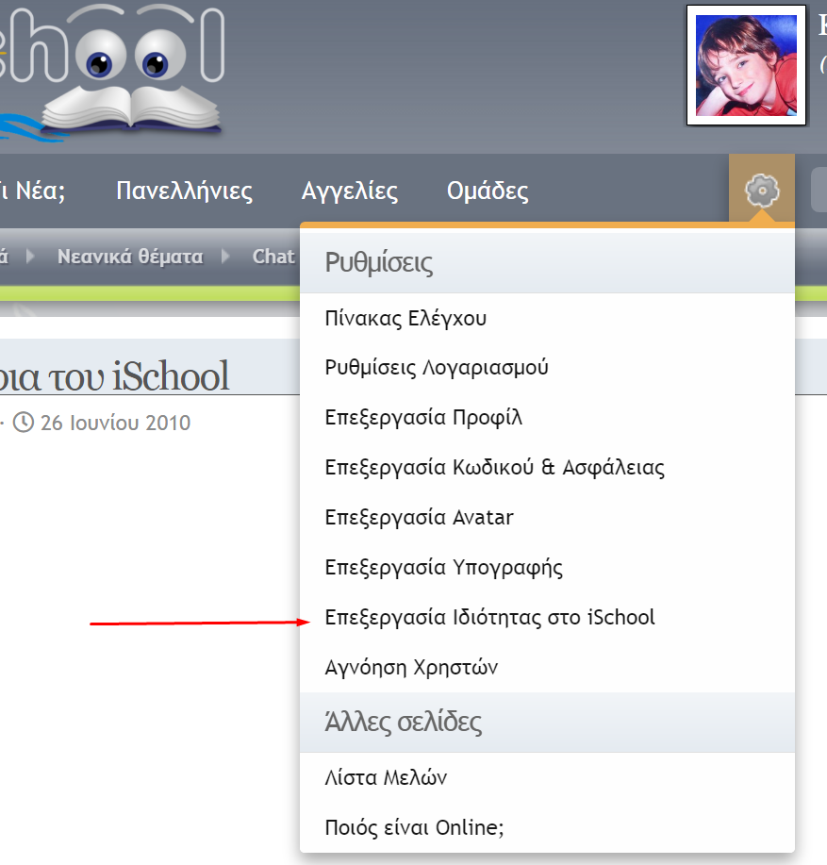Open the Πανελλήνιες navigation item
Viewport: 827px width, 865px height.
pyautogui.click(x=184, y=191)
